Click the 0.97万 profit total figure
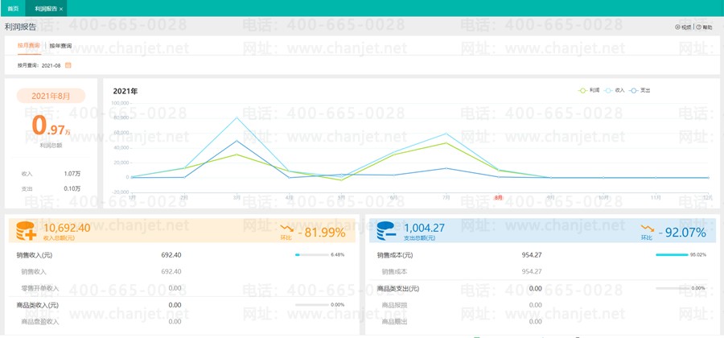This screenshot has height=338, width=724. click(x=51, y=126)
